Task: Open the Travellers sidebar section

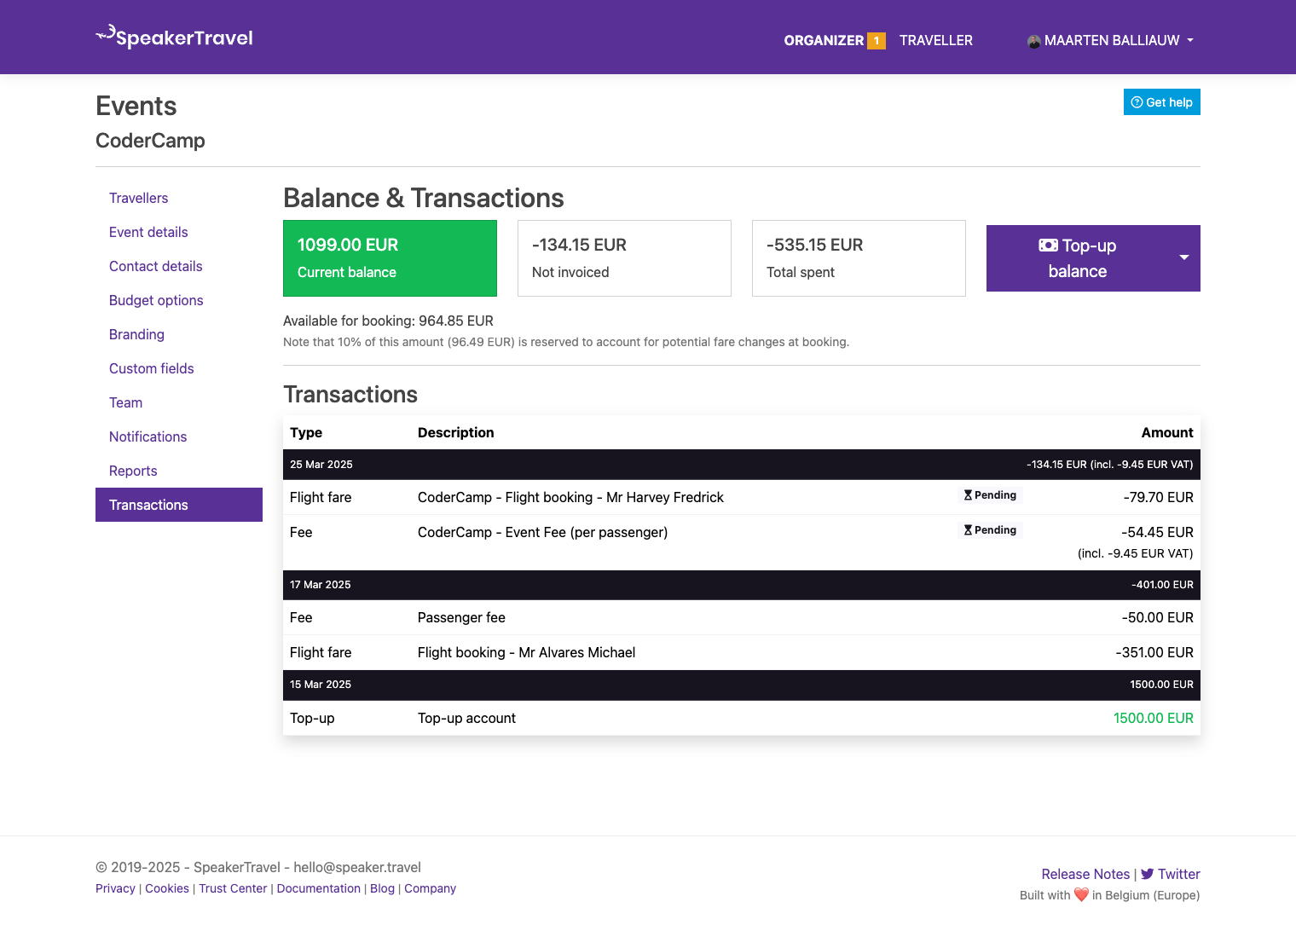Action: click(138, 198)
